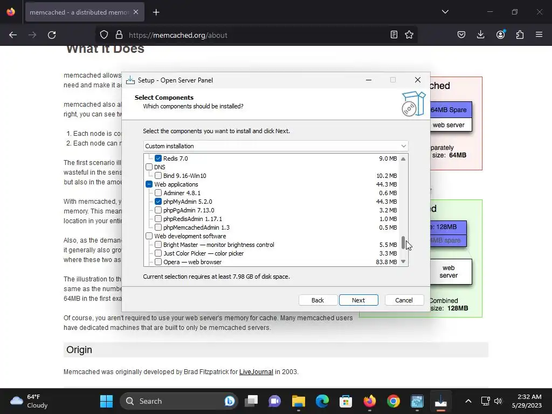
Task: Click the taskbar Search box
Action: [179, 401]
